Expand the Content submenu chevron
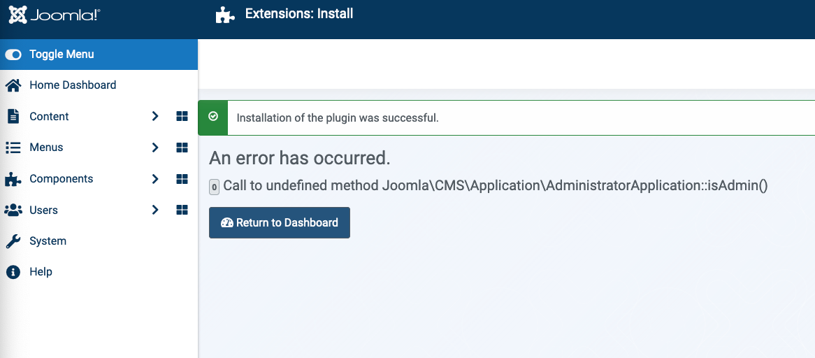This screenshot has height=358, width=815. tap(155, 117)
